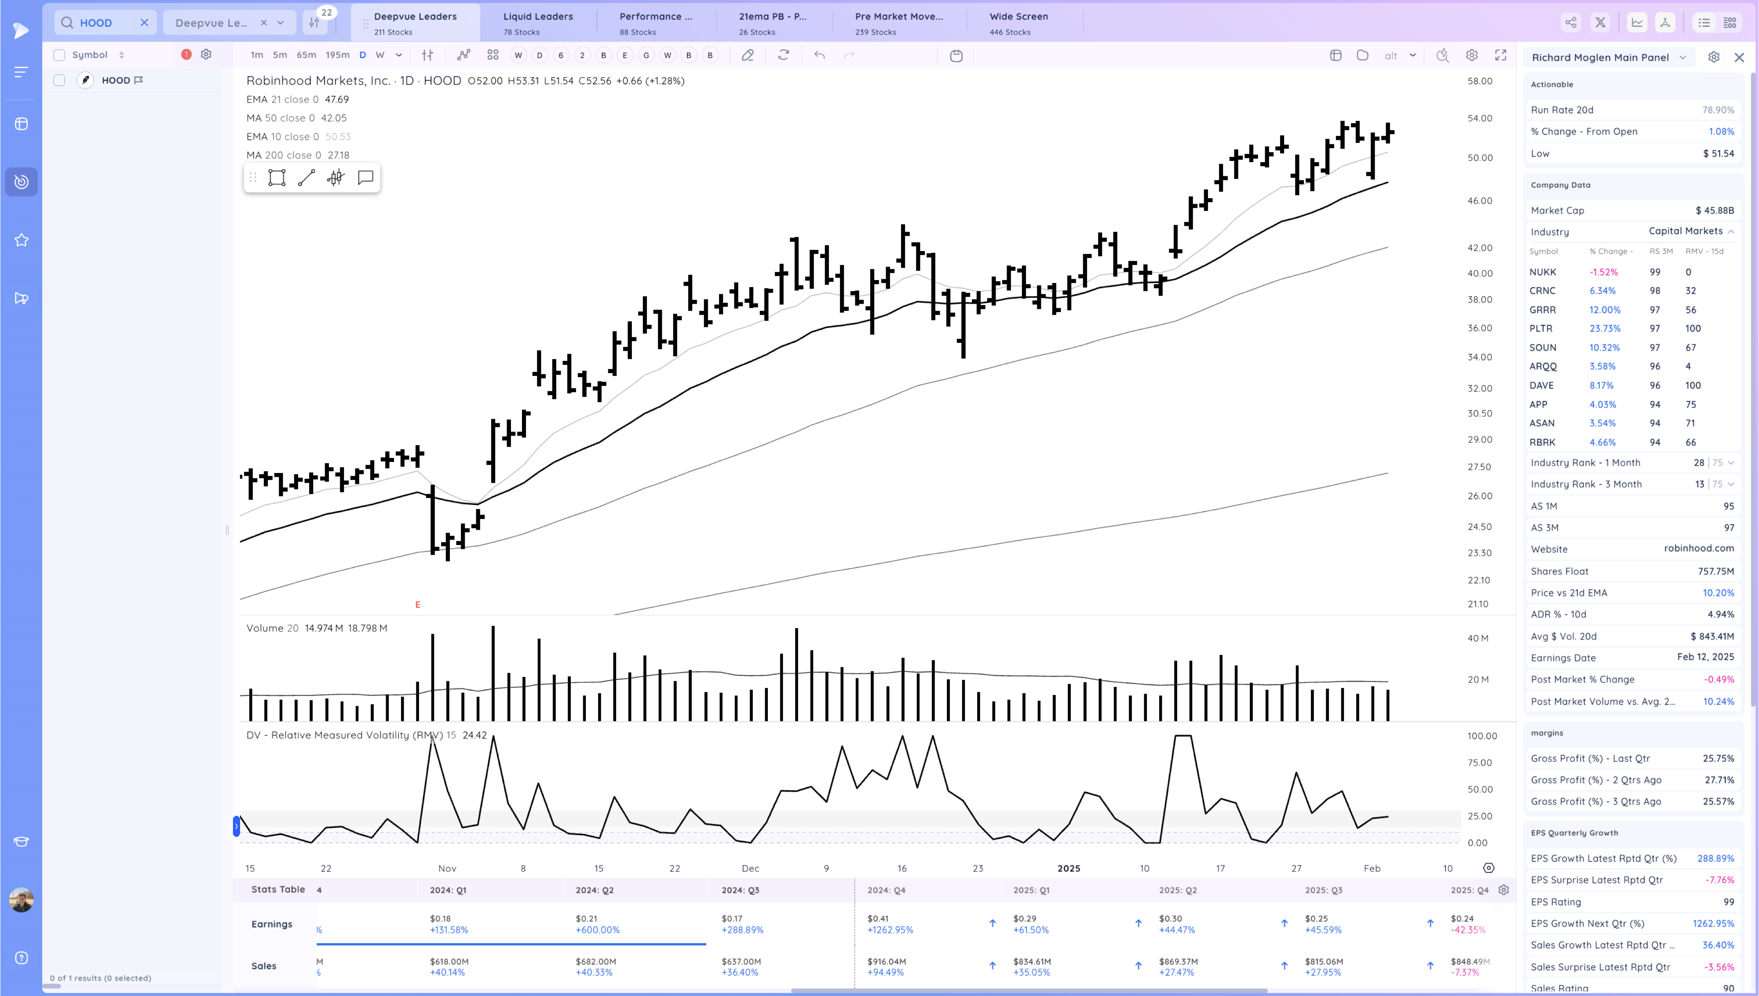Open chart settings gear icon
The width and height of the screenshot is (1759, 996).
click(1472, 55)
